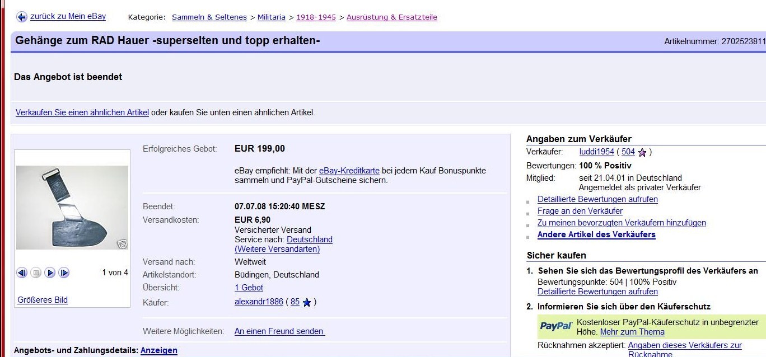The height and width of the screenshot is (357, 766).
Task: Open the item photo thumbnail
Action: pos(72,208)
